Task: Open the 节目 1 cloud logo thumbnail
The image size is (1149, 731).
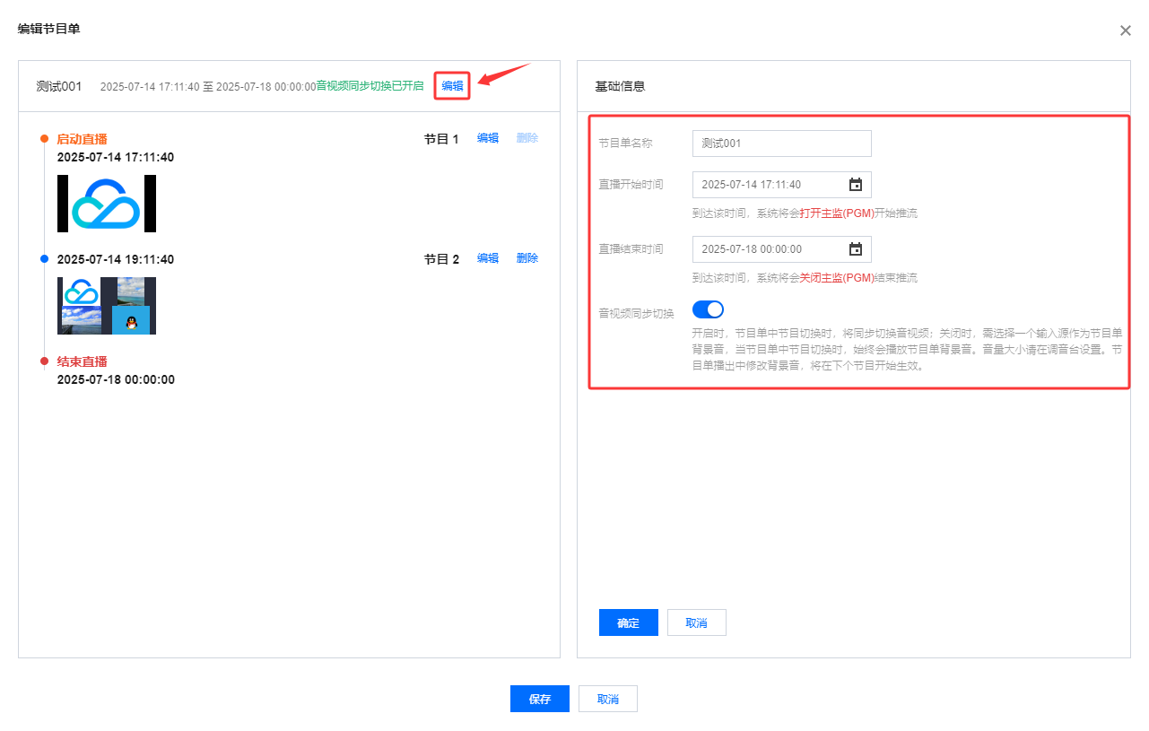Action: (107, 204)
